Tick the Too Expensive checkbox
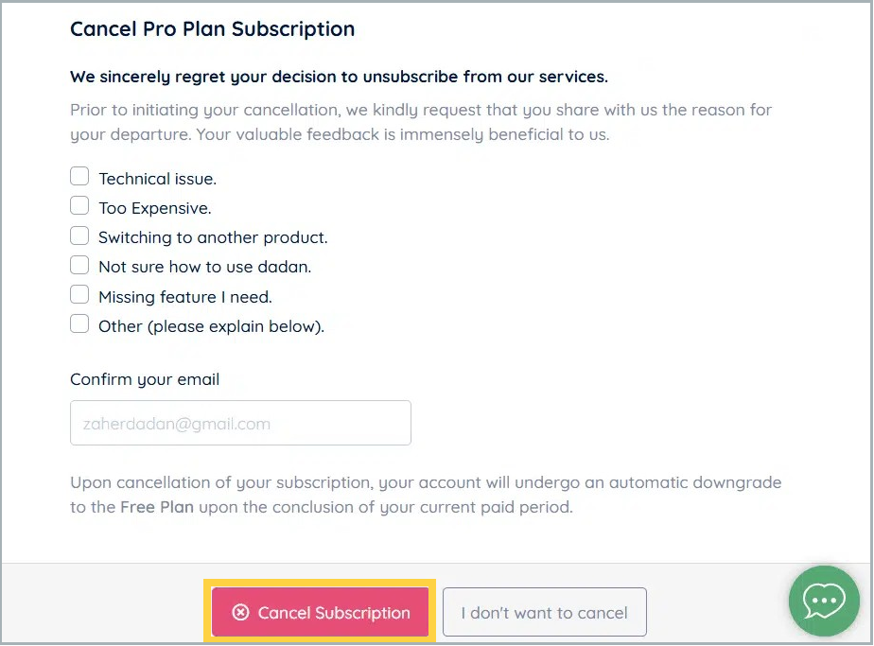The width and height of the screenshot is (874, 646). point(80,206)
